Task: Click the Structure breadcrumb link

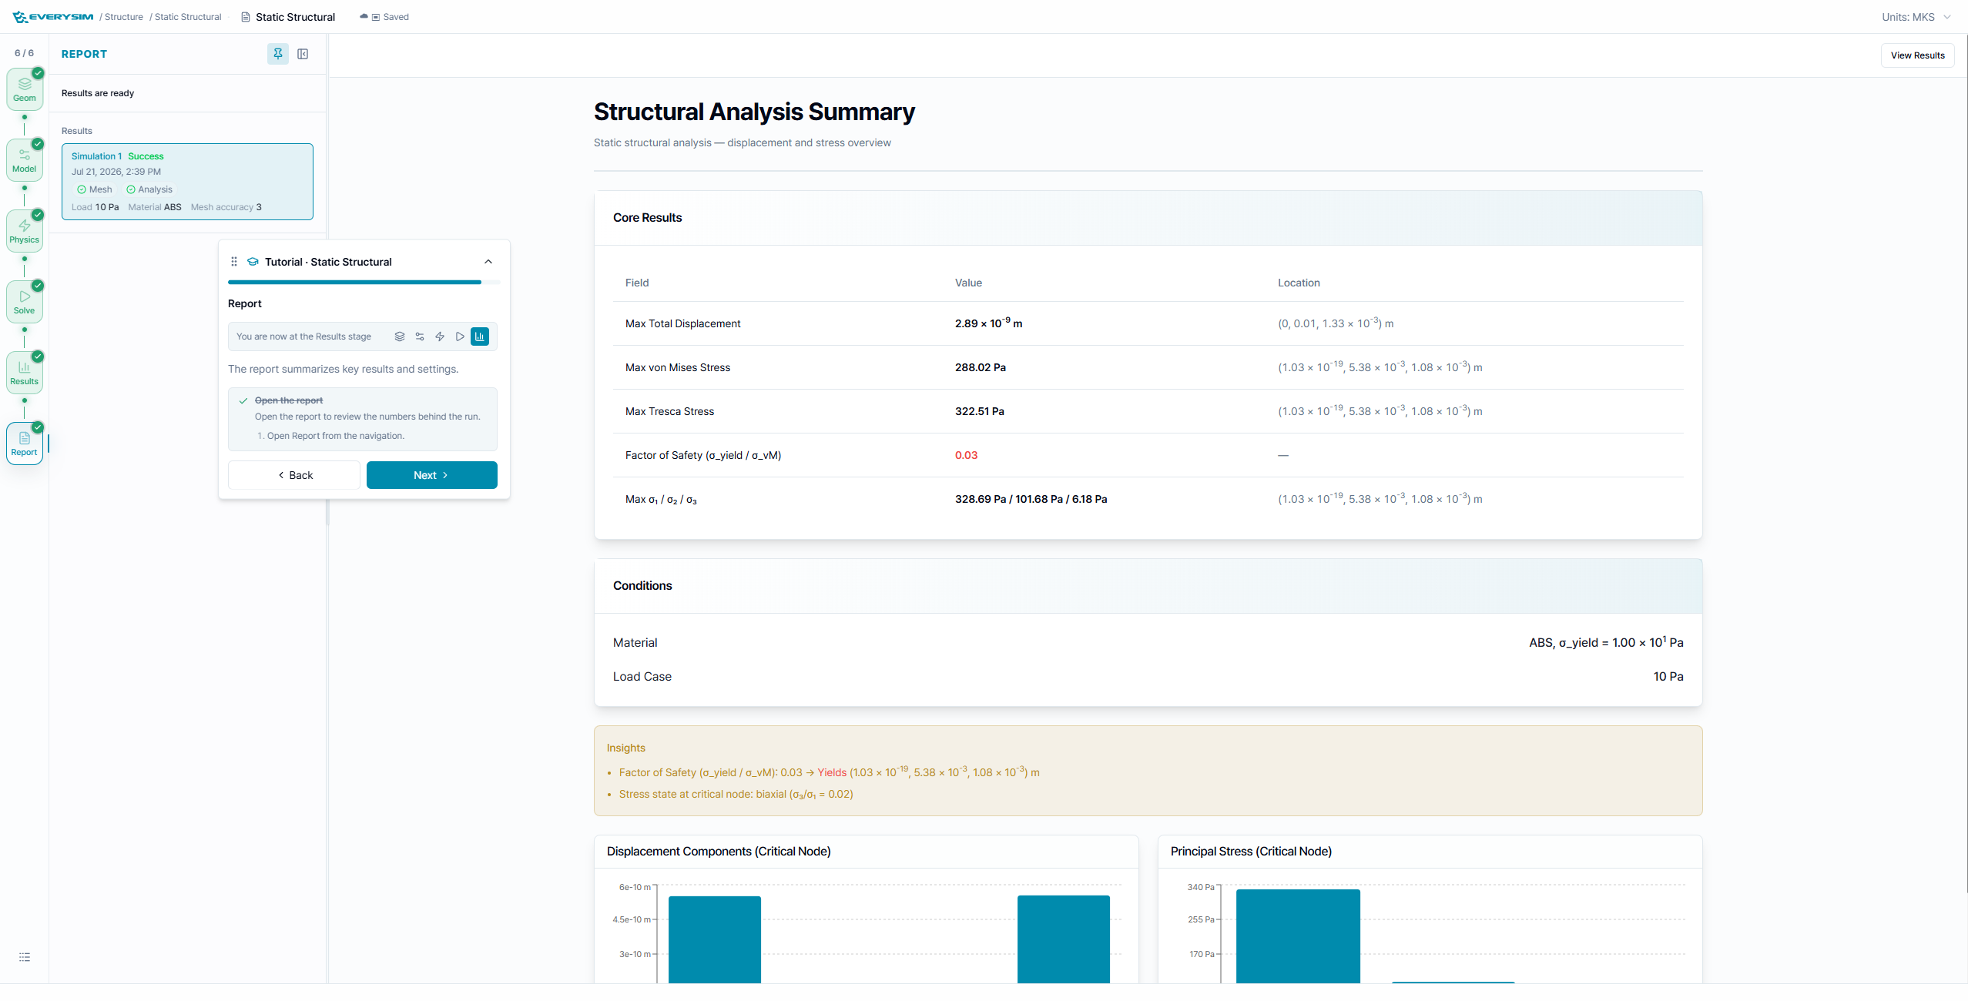Action: (124, 17)
